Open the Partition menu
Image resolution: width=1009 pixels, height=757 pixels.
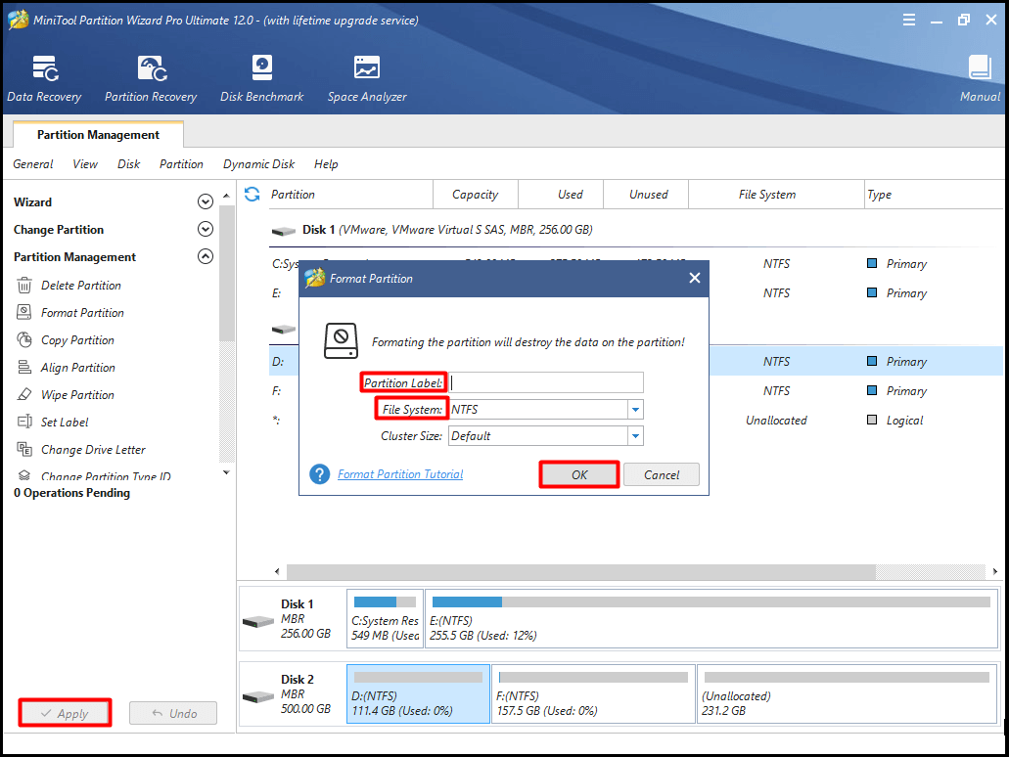coord(181,164)
